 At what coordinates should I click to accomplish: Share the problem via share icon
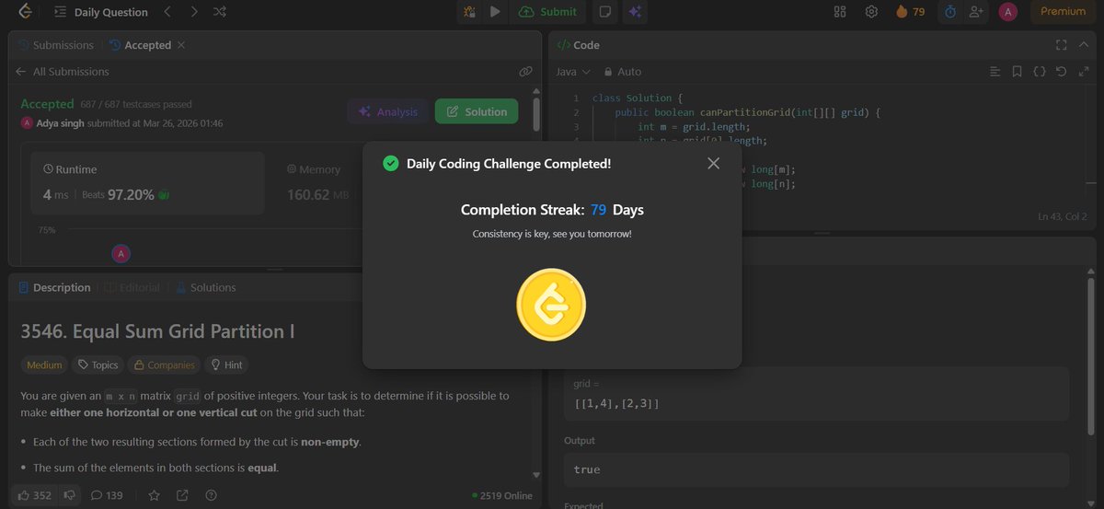point(182,495)
